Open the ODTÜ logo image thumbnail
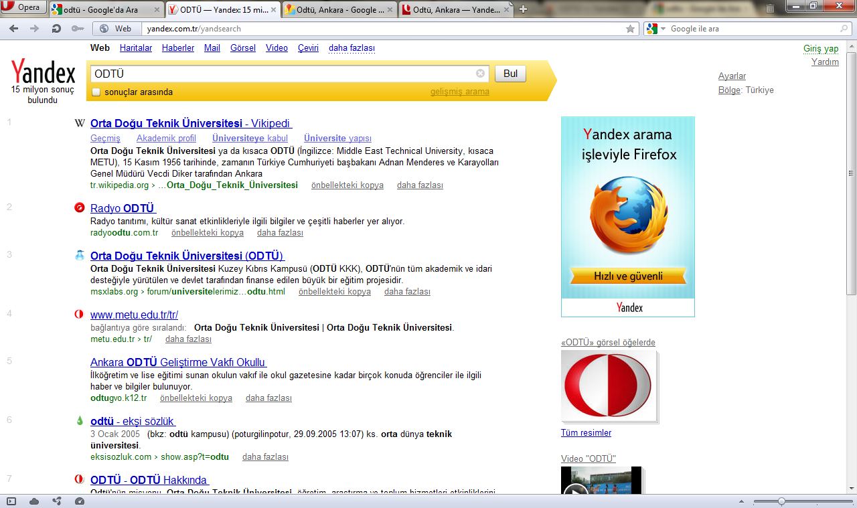Image resolution: width=857 pixels, height=508 pixels. [x=608, y=386]
